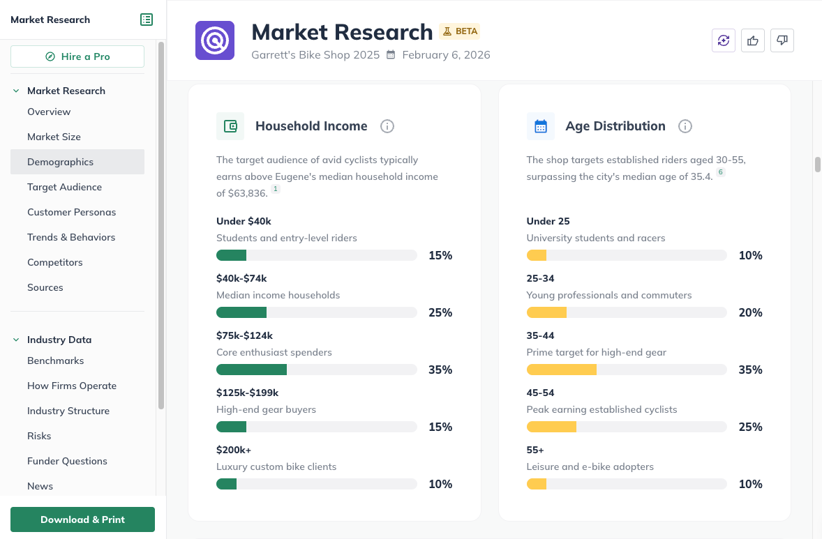Click the Download & Print button

coord(82,519)
